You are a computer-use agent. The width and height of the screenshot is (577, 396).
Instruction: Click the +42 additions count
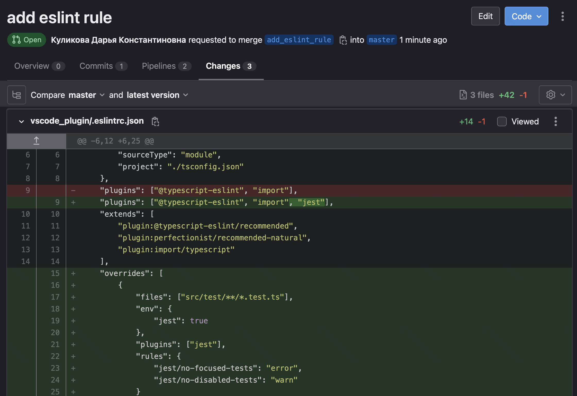[x=506, y=95]
